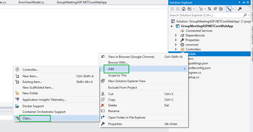Click the search magnifier icon
This screenshot has width=253, height=132.
point(245,15)
